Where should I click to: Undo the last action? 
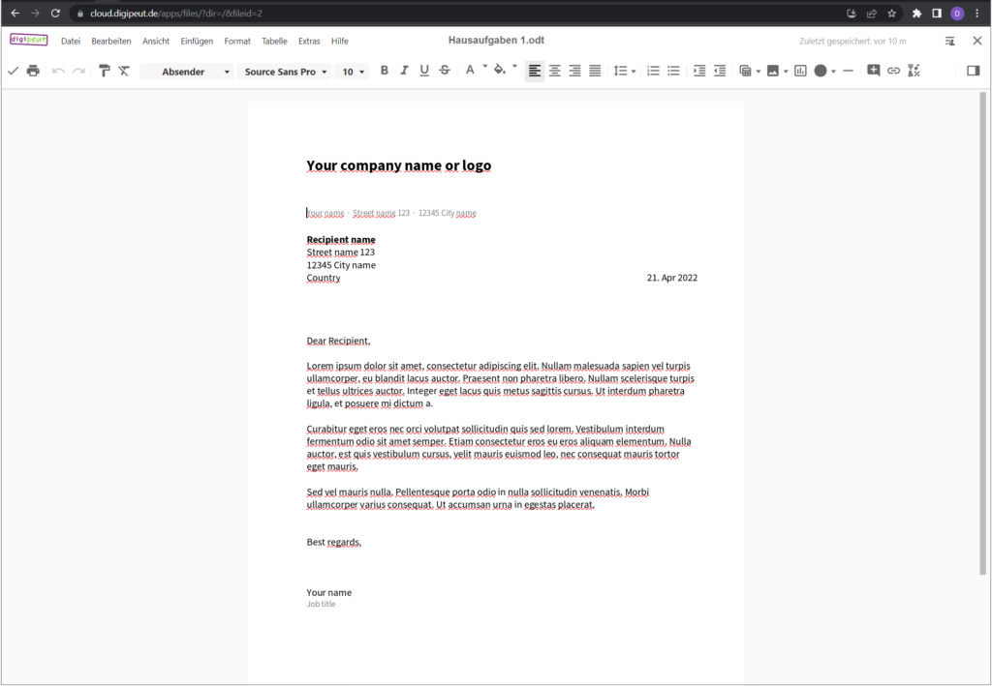(58, 71)
